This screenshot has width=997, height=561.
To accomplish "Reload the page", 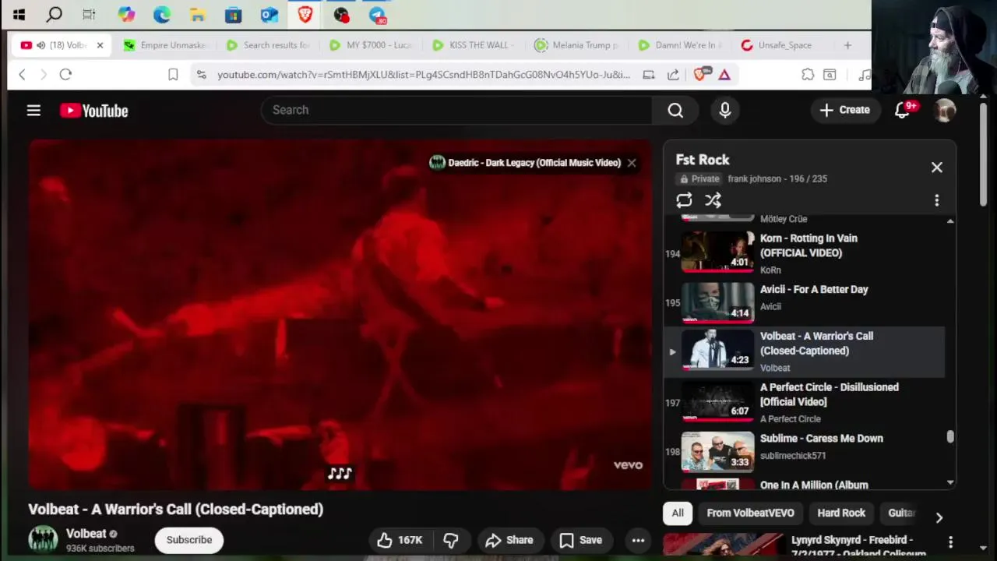I will pos(65,75).
